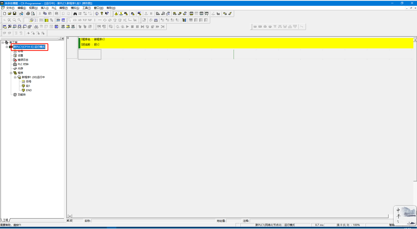Collapse the 新工程 root tree node
This screenshot has height=229, width=417.
(x=3, y=42)
